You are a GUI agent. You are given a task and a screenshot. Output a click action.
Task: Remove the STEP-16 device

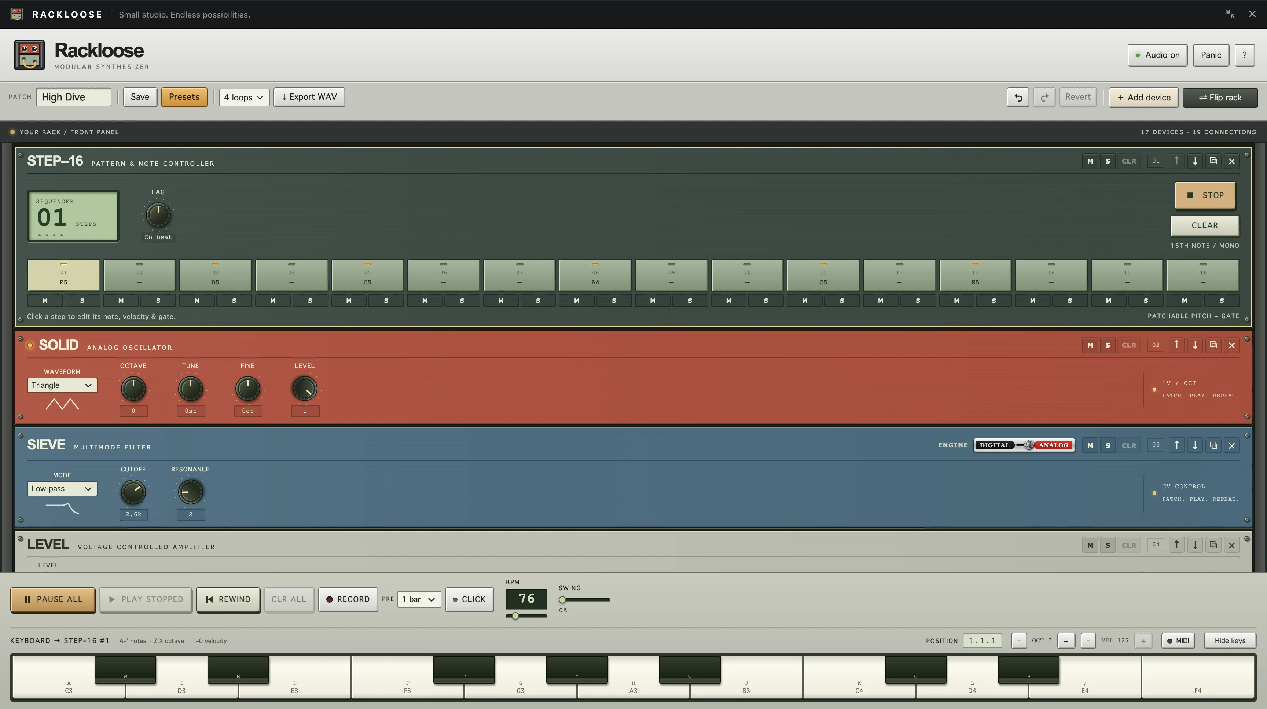[1231, 161]
